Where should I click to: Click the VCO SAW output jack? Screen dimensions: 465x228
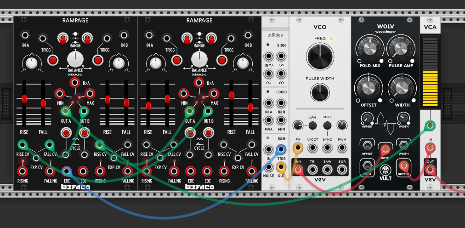click(x=328, y=170)
